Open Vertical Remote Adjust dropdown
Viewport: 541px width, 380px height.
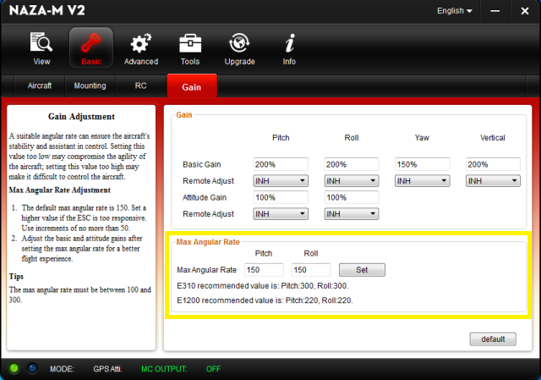tap(493, 180)
